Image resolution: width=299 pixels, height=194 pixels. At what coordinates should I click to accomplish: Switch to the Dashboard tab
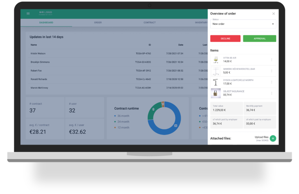tap(46, 23)
